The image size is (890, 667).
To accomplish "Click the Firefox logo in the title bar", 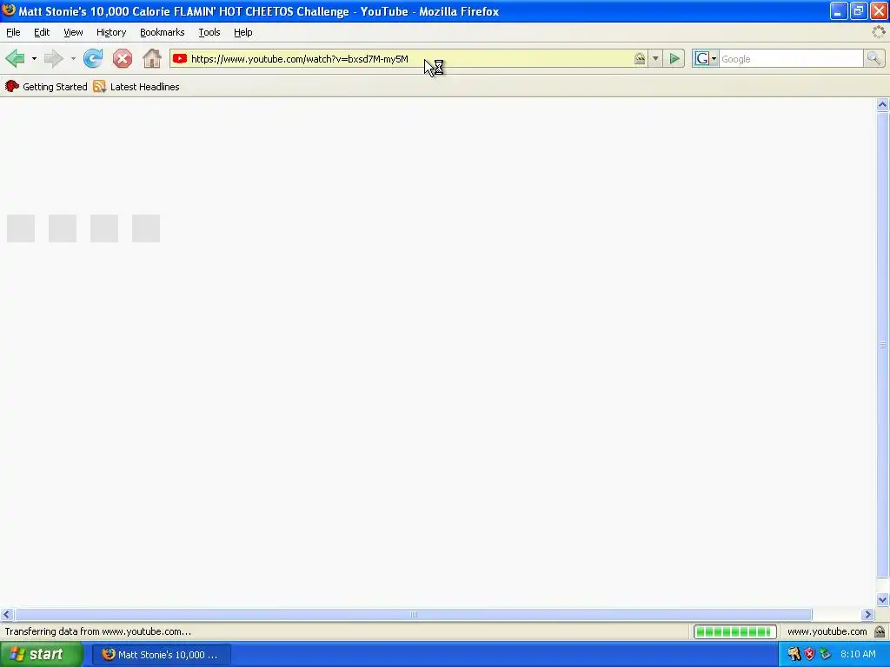I will [9, 10].
